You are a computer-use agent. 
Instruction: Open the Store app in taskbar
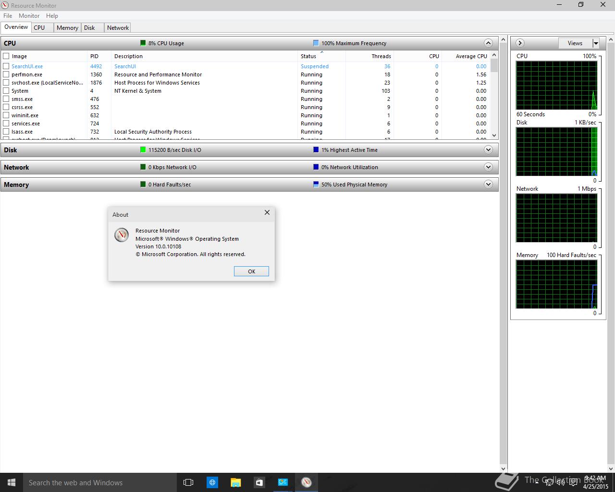click(x=259, y=482)
